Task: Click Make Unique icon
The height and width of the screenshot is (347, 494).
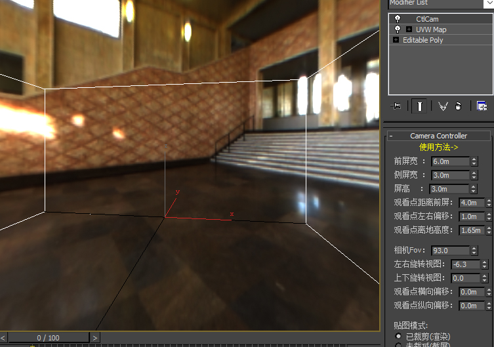Action: tap(442, 106)
